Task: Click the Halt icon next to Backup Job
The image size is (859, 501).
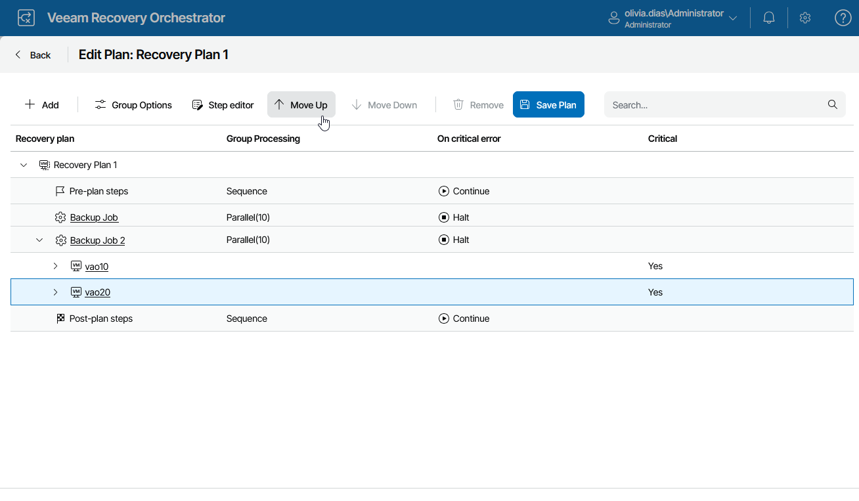Action: click(x=445, y=217)
